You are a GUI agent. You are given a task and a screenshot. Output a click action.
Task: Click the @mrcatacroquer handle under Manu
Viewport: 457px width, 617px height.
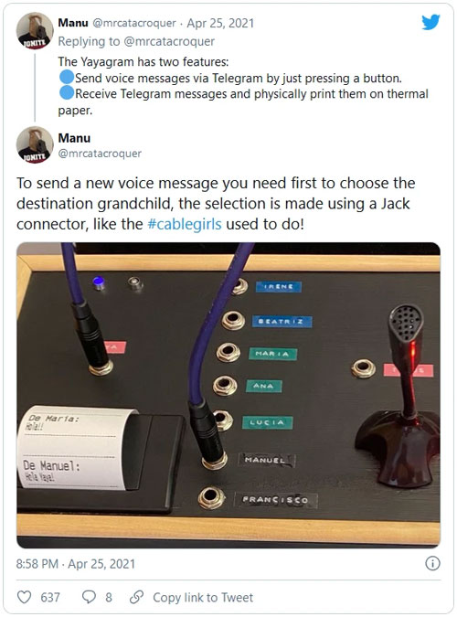pos(100,153)
